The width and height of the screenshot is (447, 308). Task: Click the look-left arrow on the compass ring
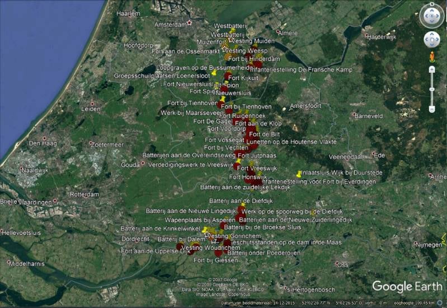pos(426,16)
